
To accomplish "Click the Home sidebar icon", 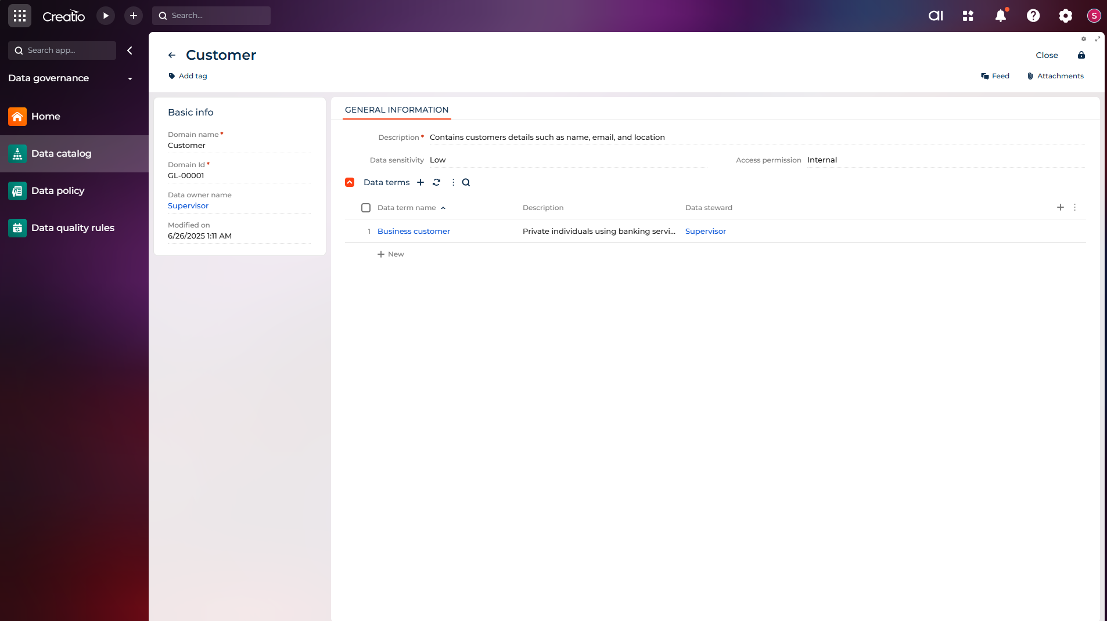I will (17, 117).
